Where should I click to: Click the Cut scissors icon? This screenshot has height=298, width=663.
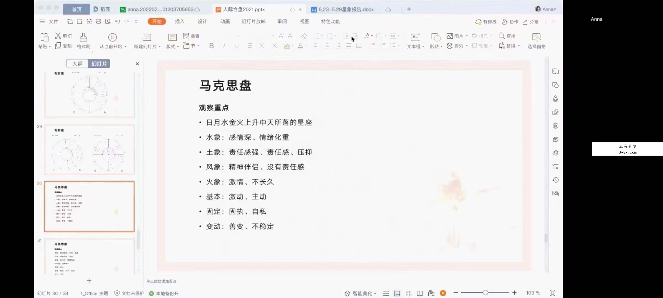point(58,36)
